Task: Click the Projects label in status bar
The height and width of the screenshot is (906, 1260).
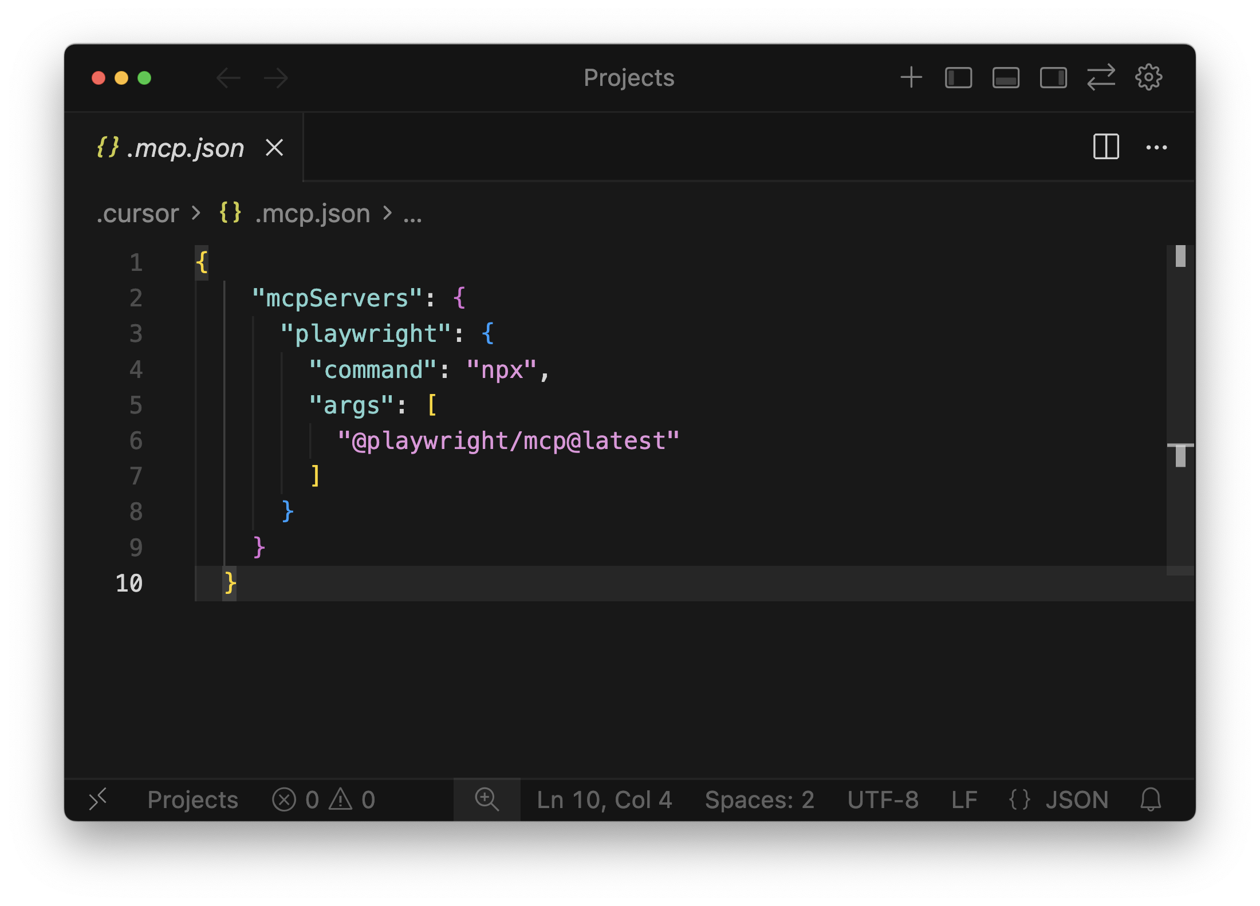Action: pyautogui.click(x=192, y=799)
